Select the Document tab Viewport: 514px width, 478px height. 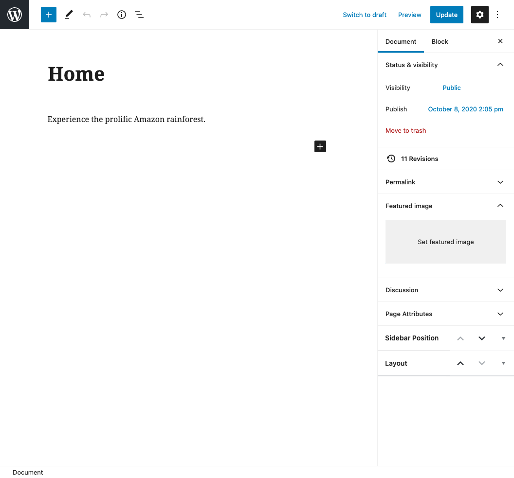click(401, 41)
